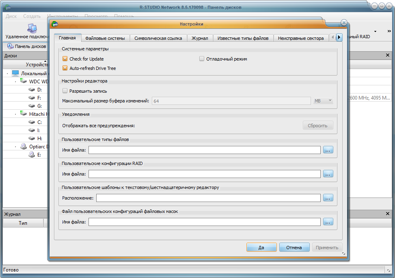Click the Готово status bar text
Image resolution: width=395 pixels, height=278 pixels.
[x=11, y=270]
